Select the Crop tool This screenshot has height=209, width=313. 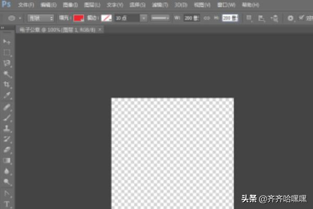[7, 85]
